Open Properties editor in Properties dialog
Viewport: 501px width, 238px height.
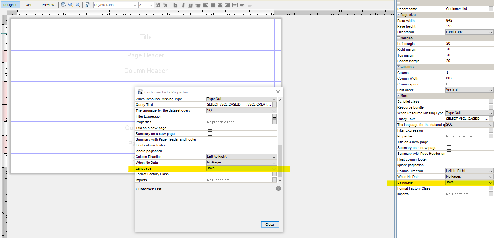[274, 122]
